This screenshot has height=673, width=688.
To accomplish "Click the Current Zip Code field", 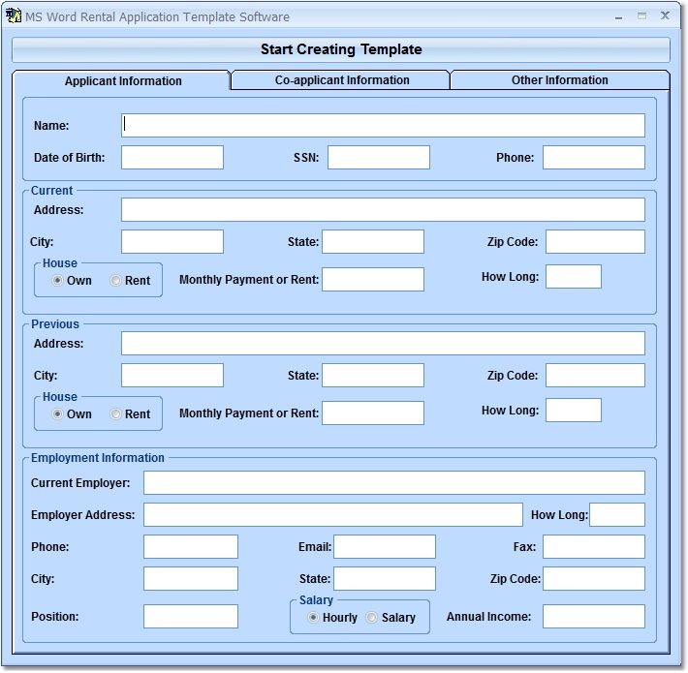I will click(595, 241).
